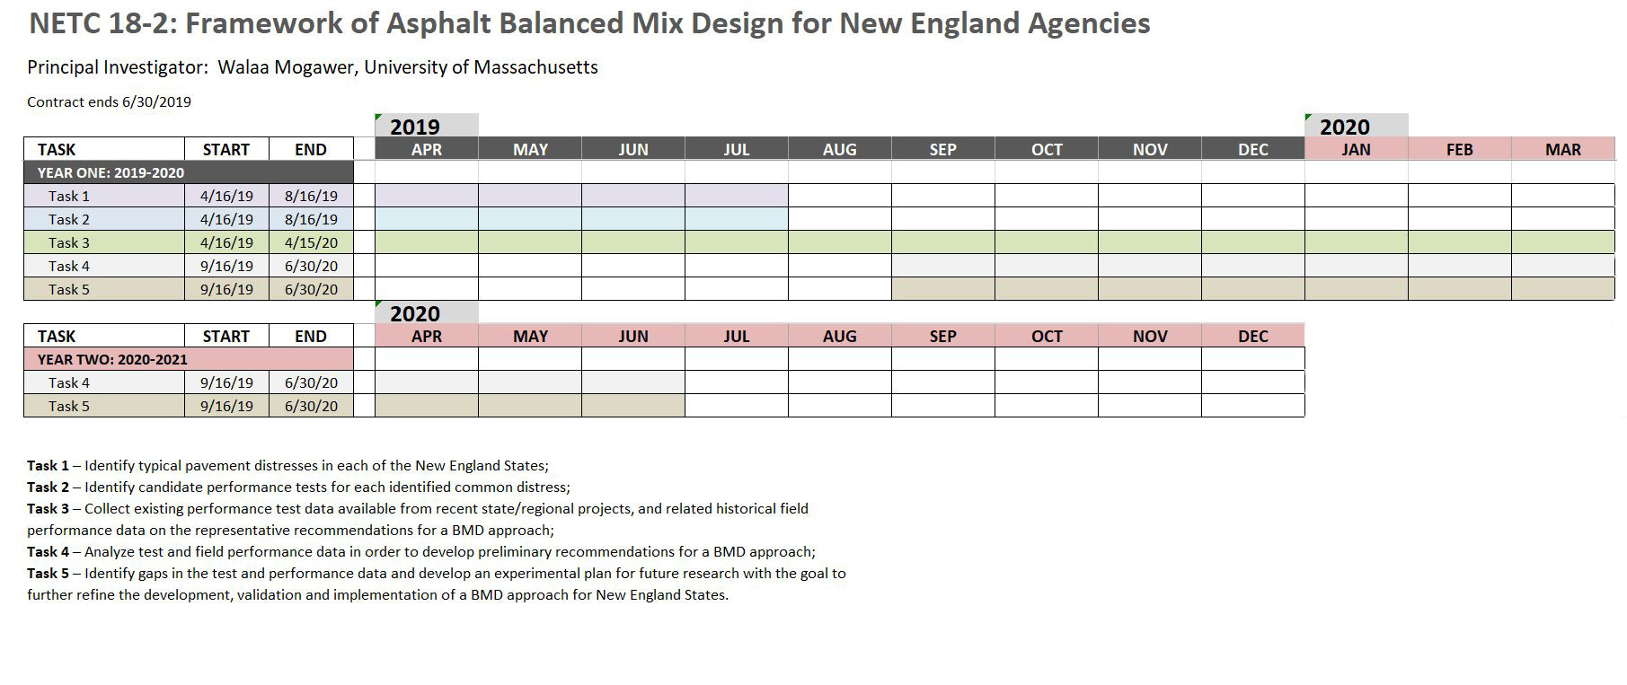Select the Task 5 'Identify gaps' description line
The width and height of the screenshot is (1627, 685).
pos(437,573)
